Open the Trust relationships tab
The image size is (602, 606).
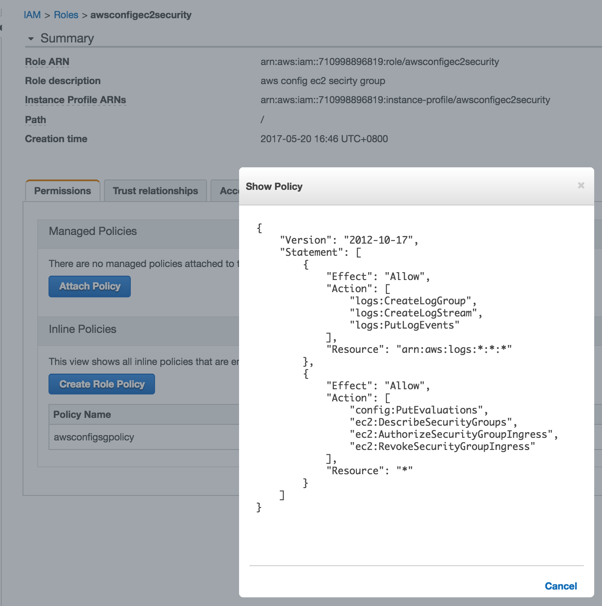pyautogui.click(x=155, y=191)
